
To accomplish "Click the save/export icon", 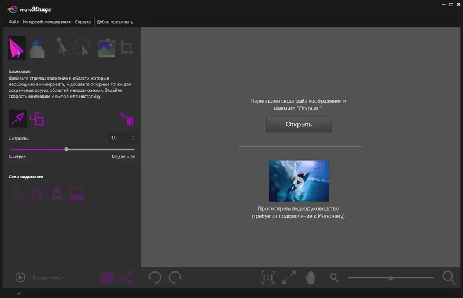I will [106, 277].
